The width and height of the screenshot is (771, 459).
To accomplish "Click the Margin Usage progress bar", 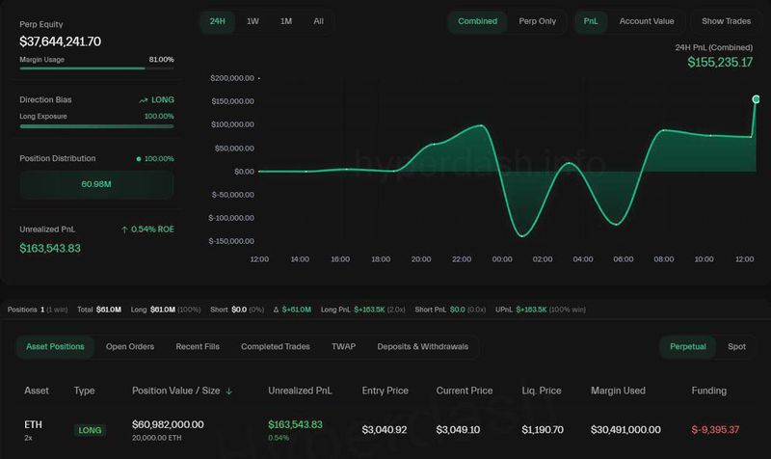I will point(96,68).
